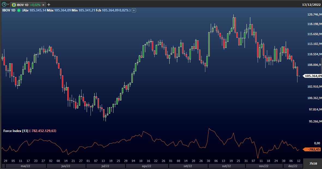
Task: Click the 113.102,94 price axis label
Action: 314,44
